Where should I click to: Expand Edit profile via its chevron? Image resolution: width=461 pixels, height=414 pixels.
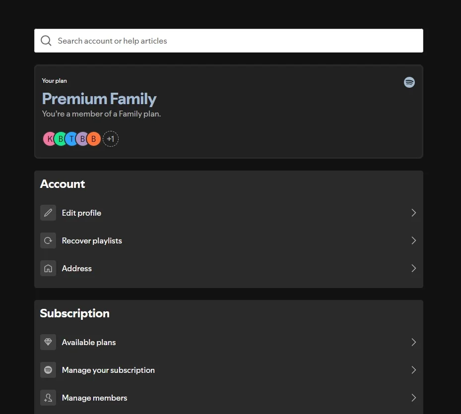[413, 213]
